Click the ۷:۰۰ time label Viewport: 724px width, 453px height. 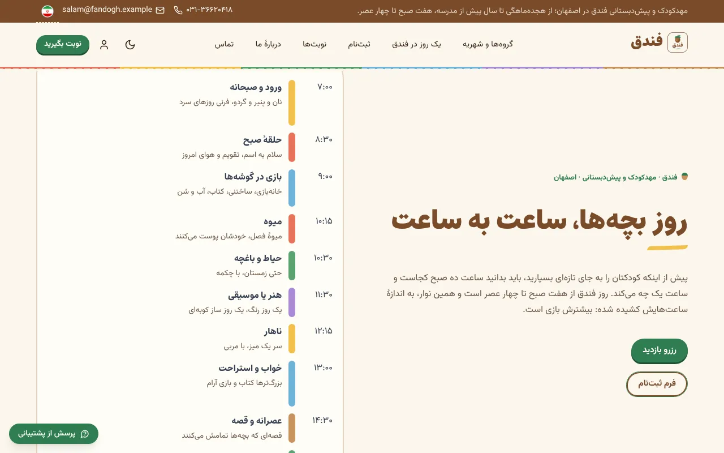pyautogui.click(x=325, y=87)
